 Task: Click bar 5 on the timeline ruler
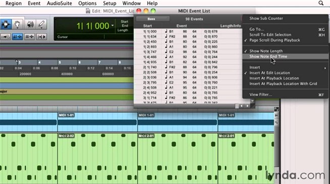[60, 63]
